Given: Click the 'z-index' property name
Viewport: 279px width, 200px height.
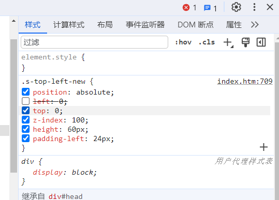Looking at the screenshot, I should point(48,120).
